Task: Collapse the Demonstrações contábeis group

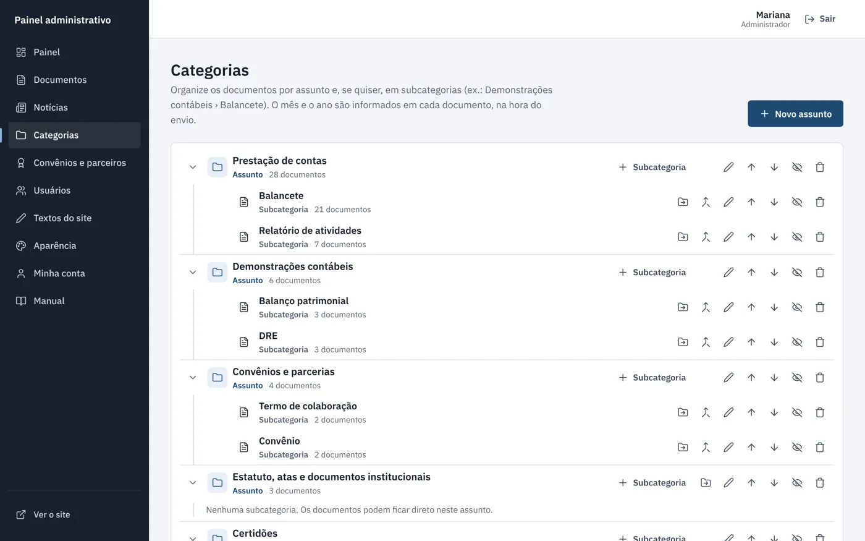Action: (x=193, y=272)
